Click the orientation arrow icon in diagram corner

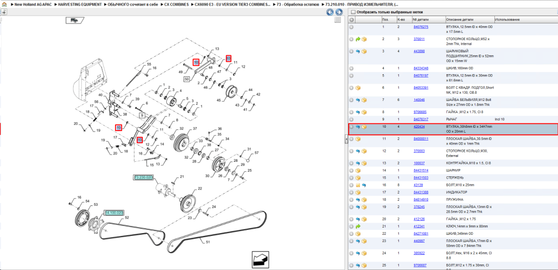pos(261,259)
